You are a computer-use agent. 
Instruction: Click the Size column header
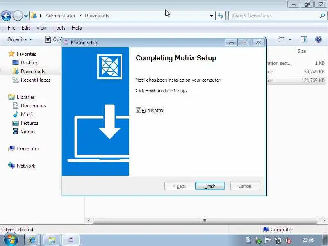pyautogui.click(x=302, y=51)
